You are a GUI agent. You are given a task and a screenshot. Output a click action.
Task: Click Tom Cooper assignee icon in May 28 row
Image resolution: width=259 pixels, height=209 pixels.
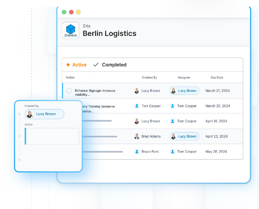[x=172, y=152]
